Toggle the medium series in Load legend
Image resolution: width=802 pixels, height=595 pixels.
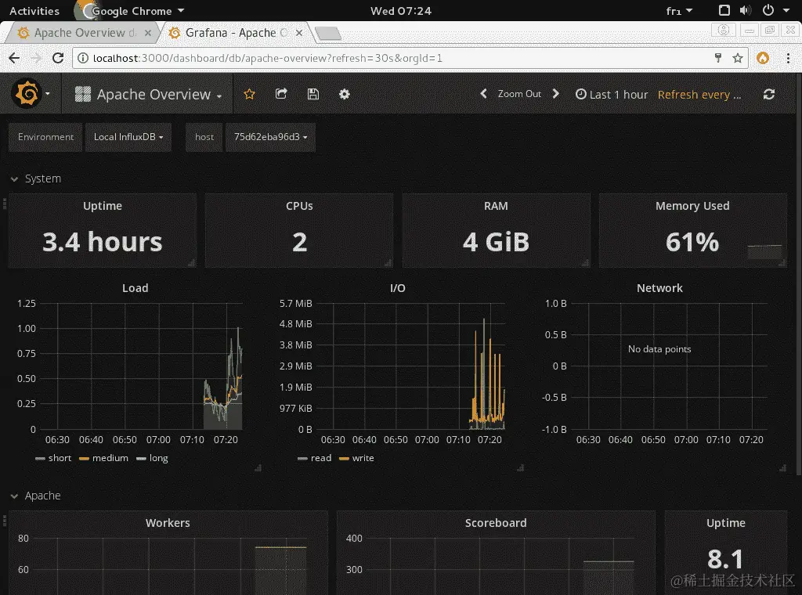click(x=104, y=458)
